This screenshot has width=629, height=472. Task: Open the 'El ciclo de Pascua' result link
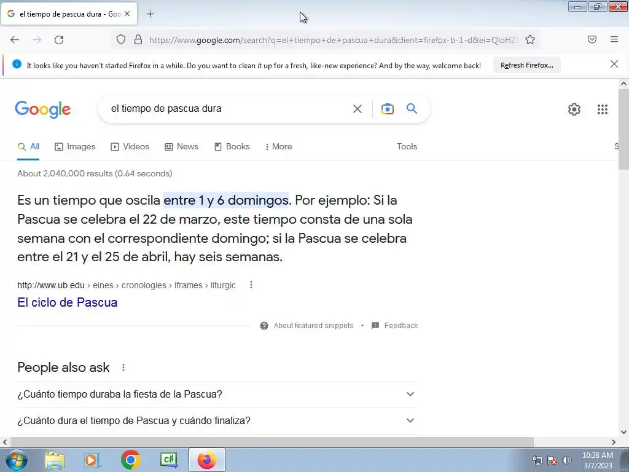click(x=68, y=302)
